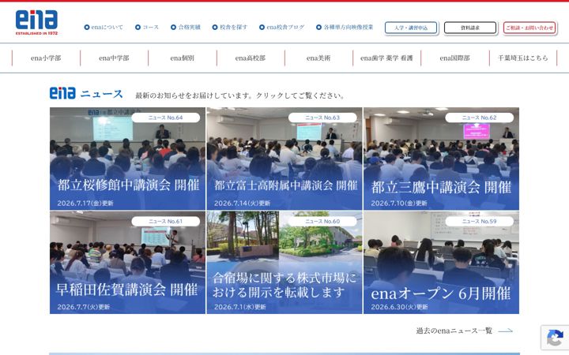
Task: Open the news card 都立富士高附属中講演会 開催
Action: pyautogui.click(x=284, y=159)
